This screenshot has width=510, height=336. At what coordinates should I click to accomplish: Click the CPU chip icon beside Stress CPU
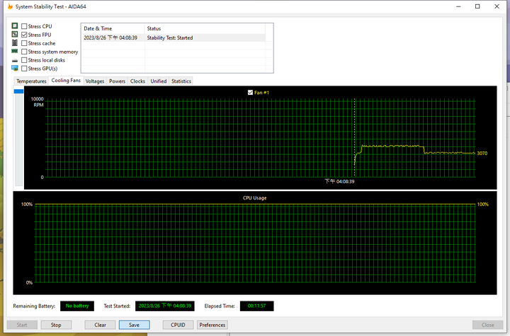point(15,25)
